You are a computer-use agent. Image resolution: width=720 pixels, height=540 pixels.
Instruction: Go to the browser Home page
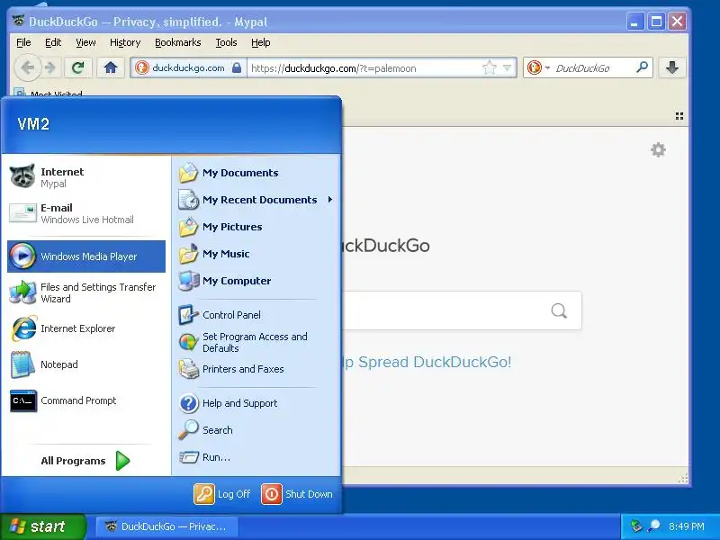(110, 68)
